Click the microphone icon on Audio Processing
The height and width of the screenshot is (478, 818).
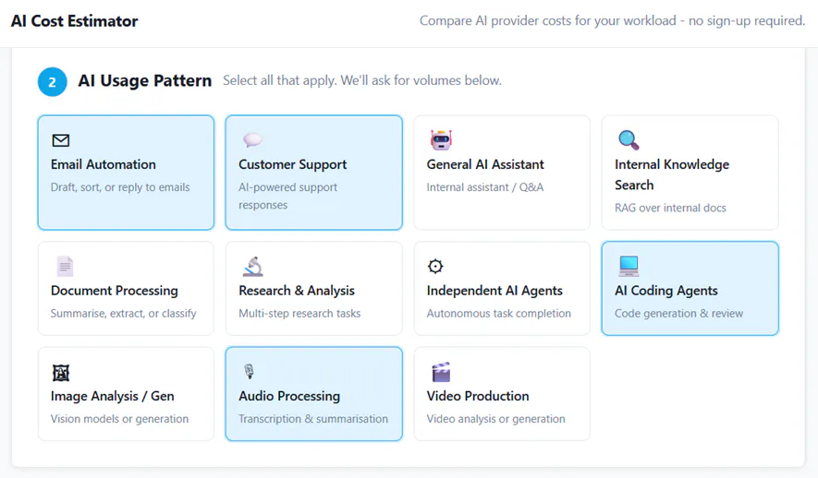(249, 371)
